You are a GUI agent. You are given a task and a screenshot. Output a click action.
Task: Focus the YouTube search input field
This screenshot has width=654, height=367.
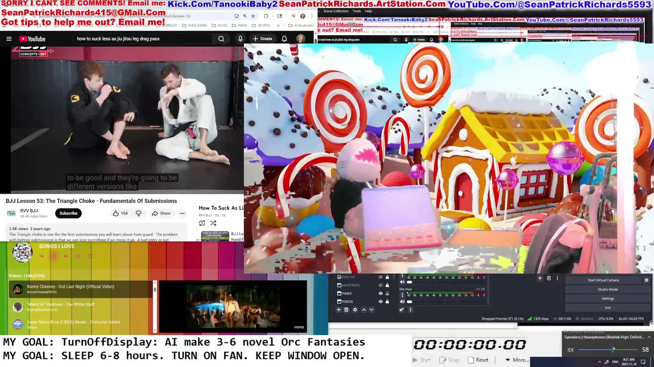143,39
